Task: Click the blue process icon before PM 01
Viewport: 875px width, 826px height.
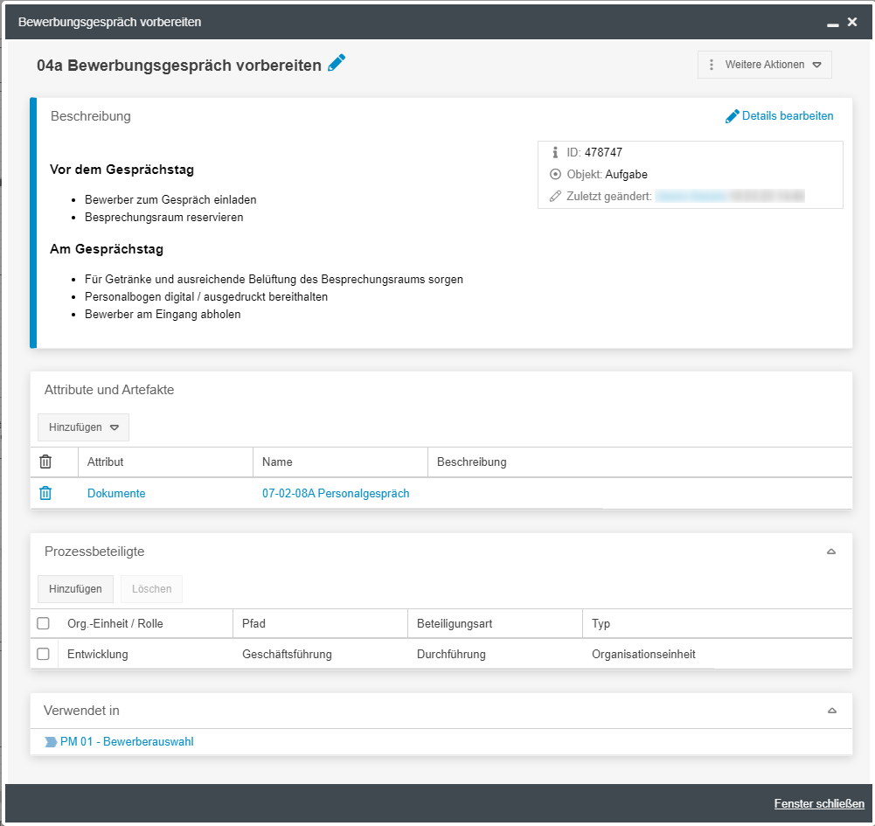Action: click(x=51, y=742)
